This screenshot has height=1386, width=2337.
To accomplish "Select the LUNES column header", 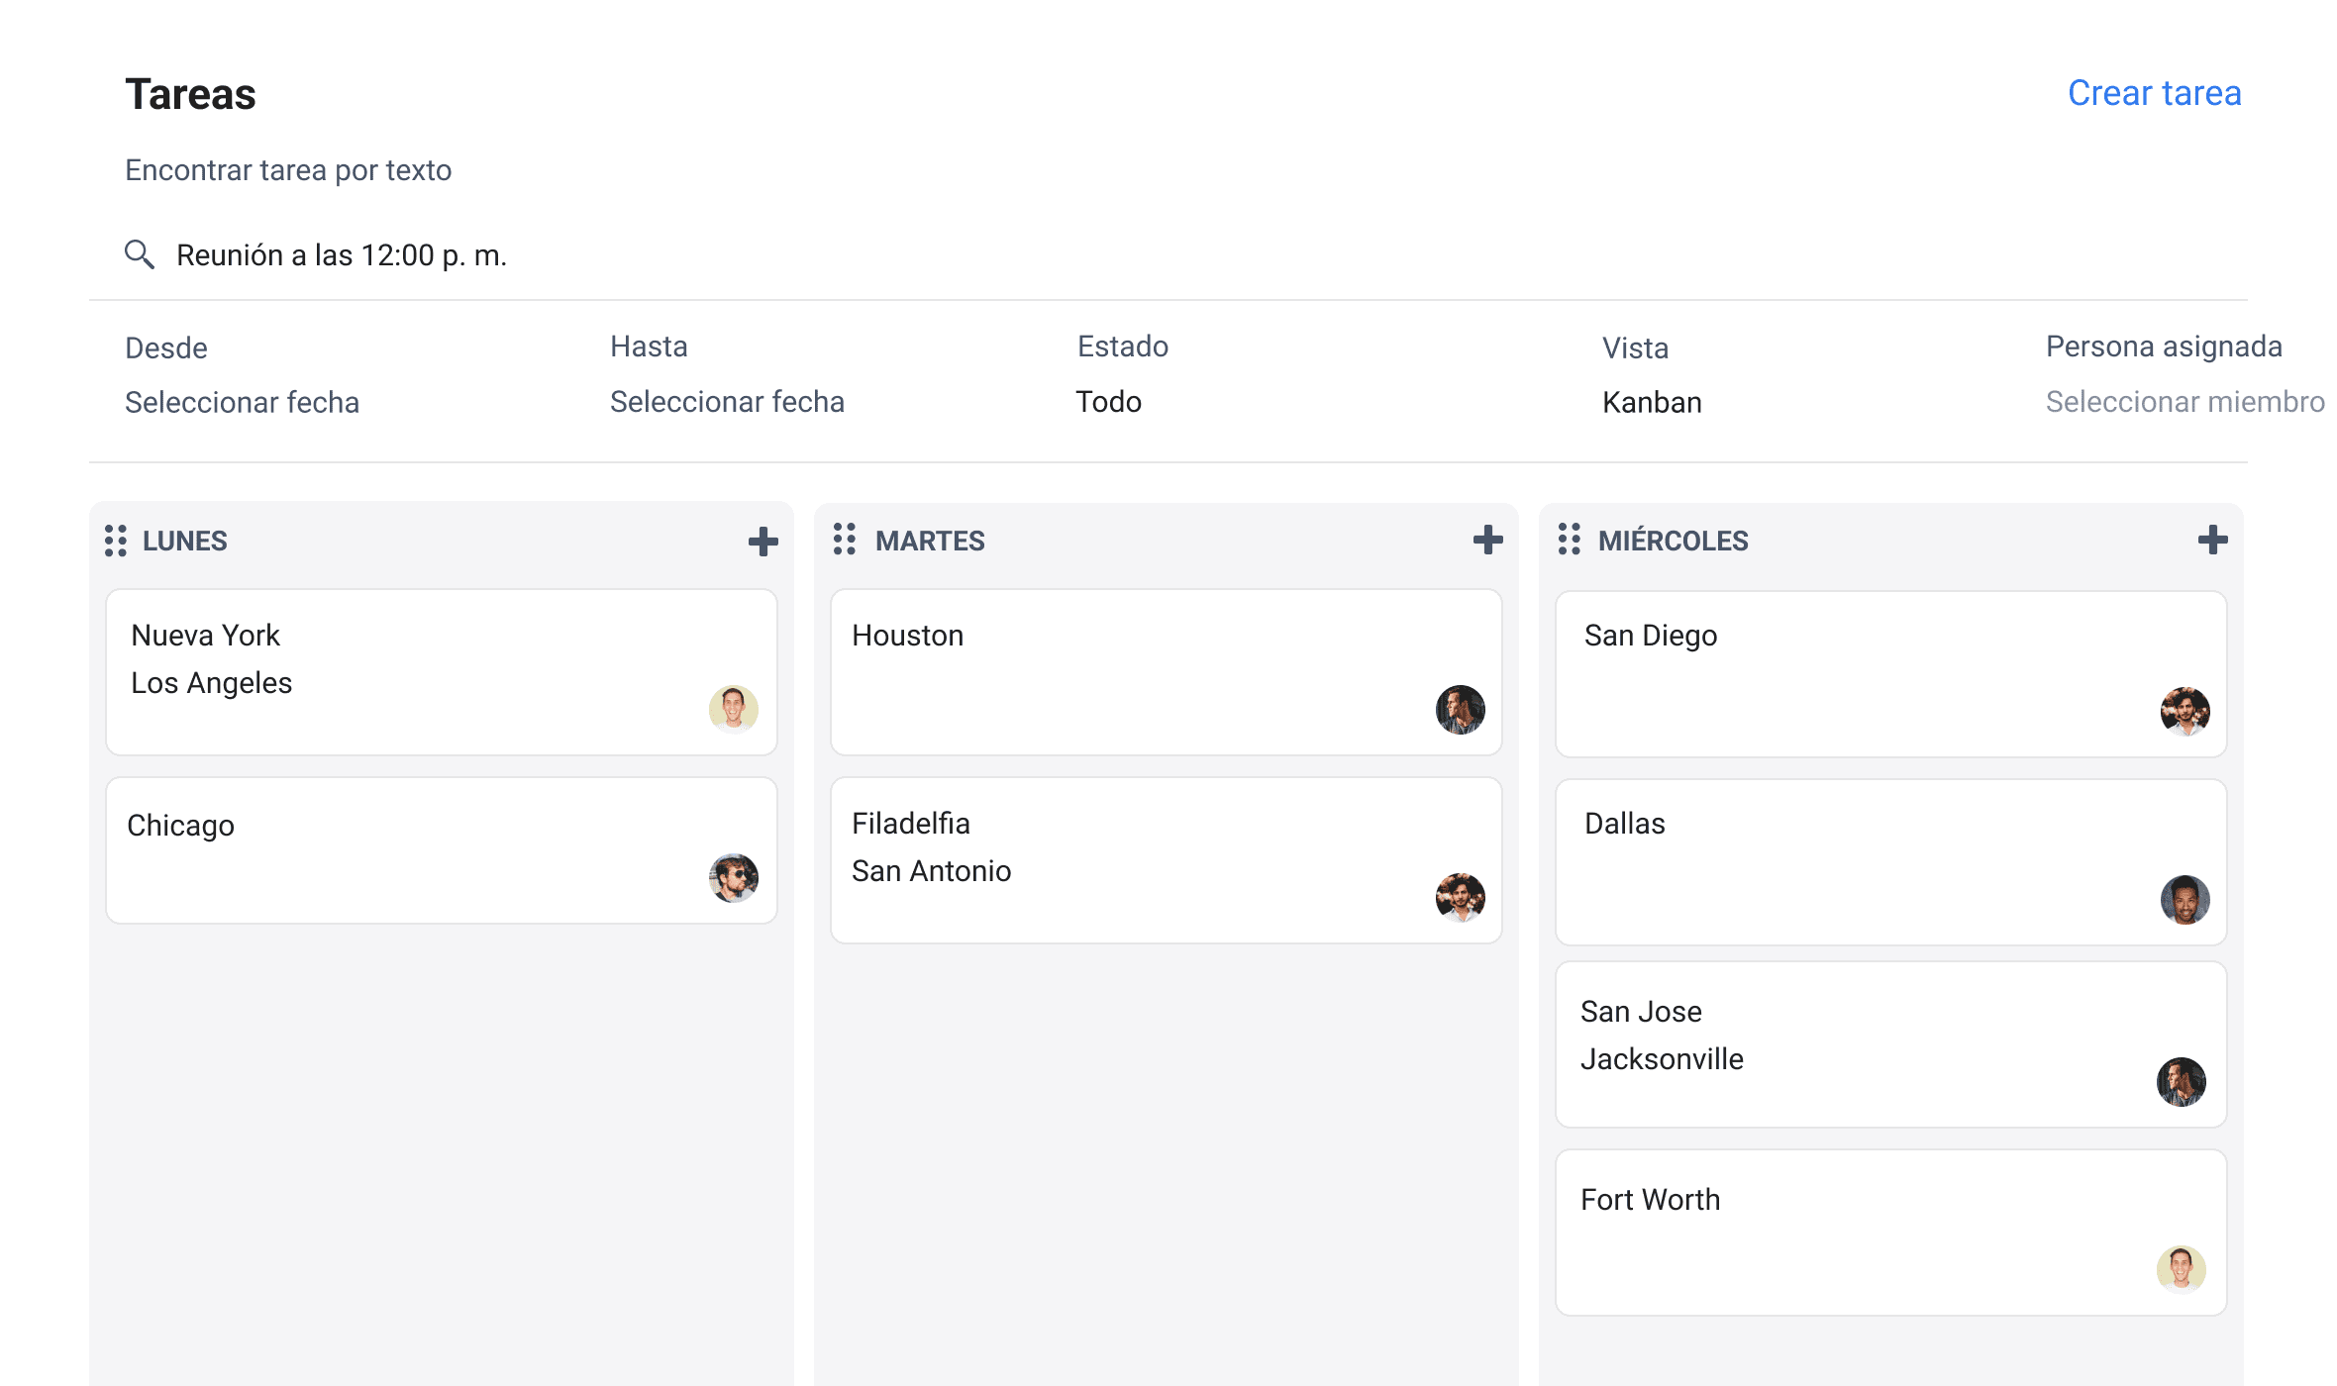I will 185,541.
